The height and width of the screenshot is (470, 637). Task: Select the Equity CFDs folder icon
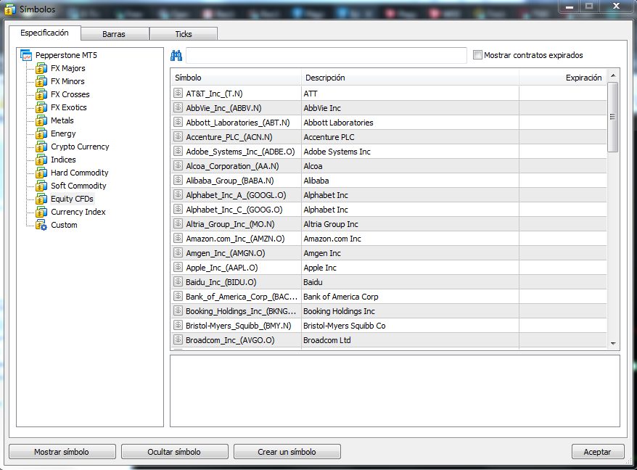[41, 199]
